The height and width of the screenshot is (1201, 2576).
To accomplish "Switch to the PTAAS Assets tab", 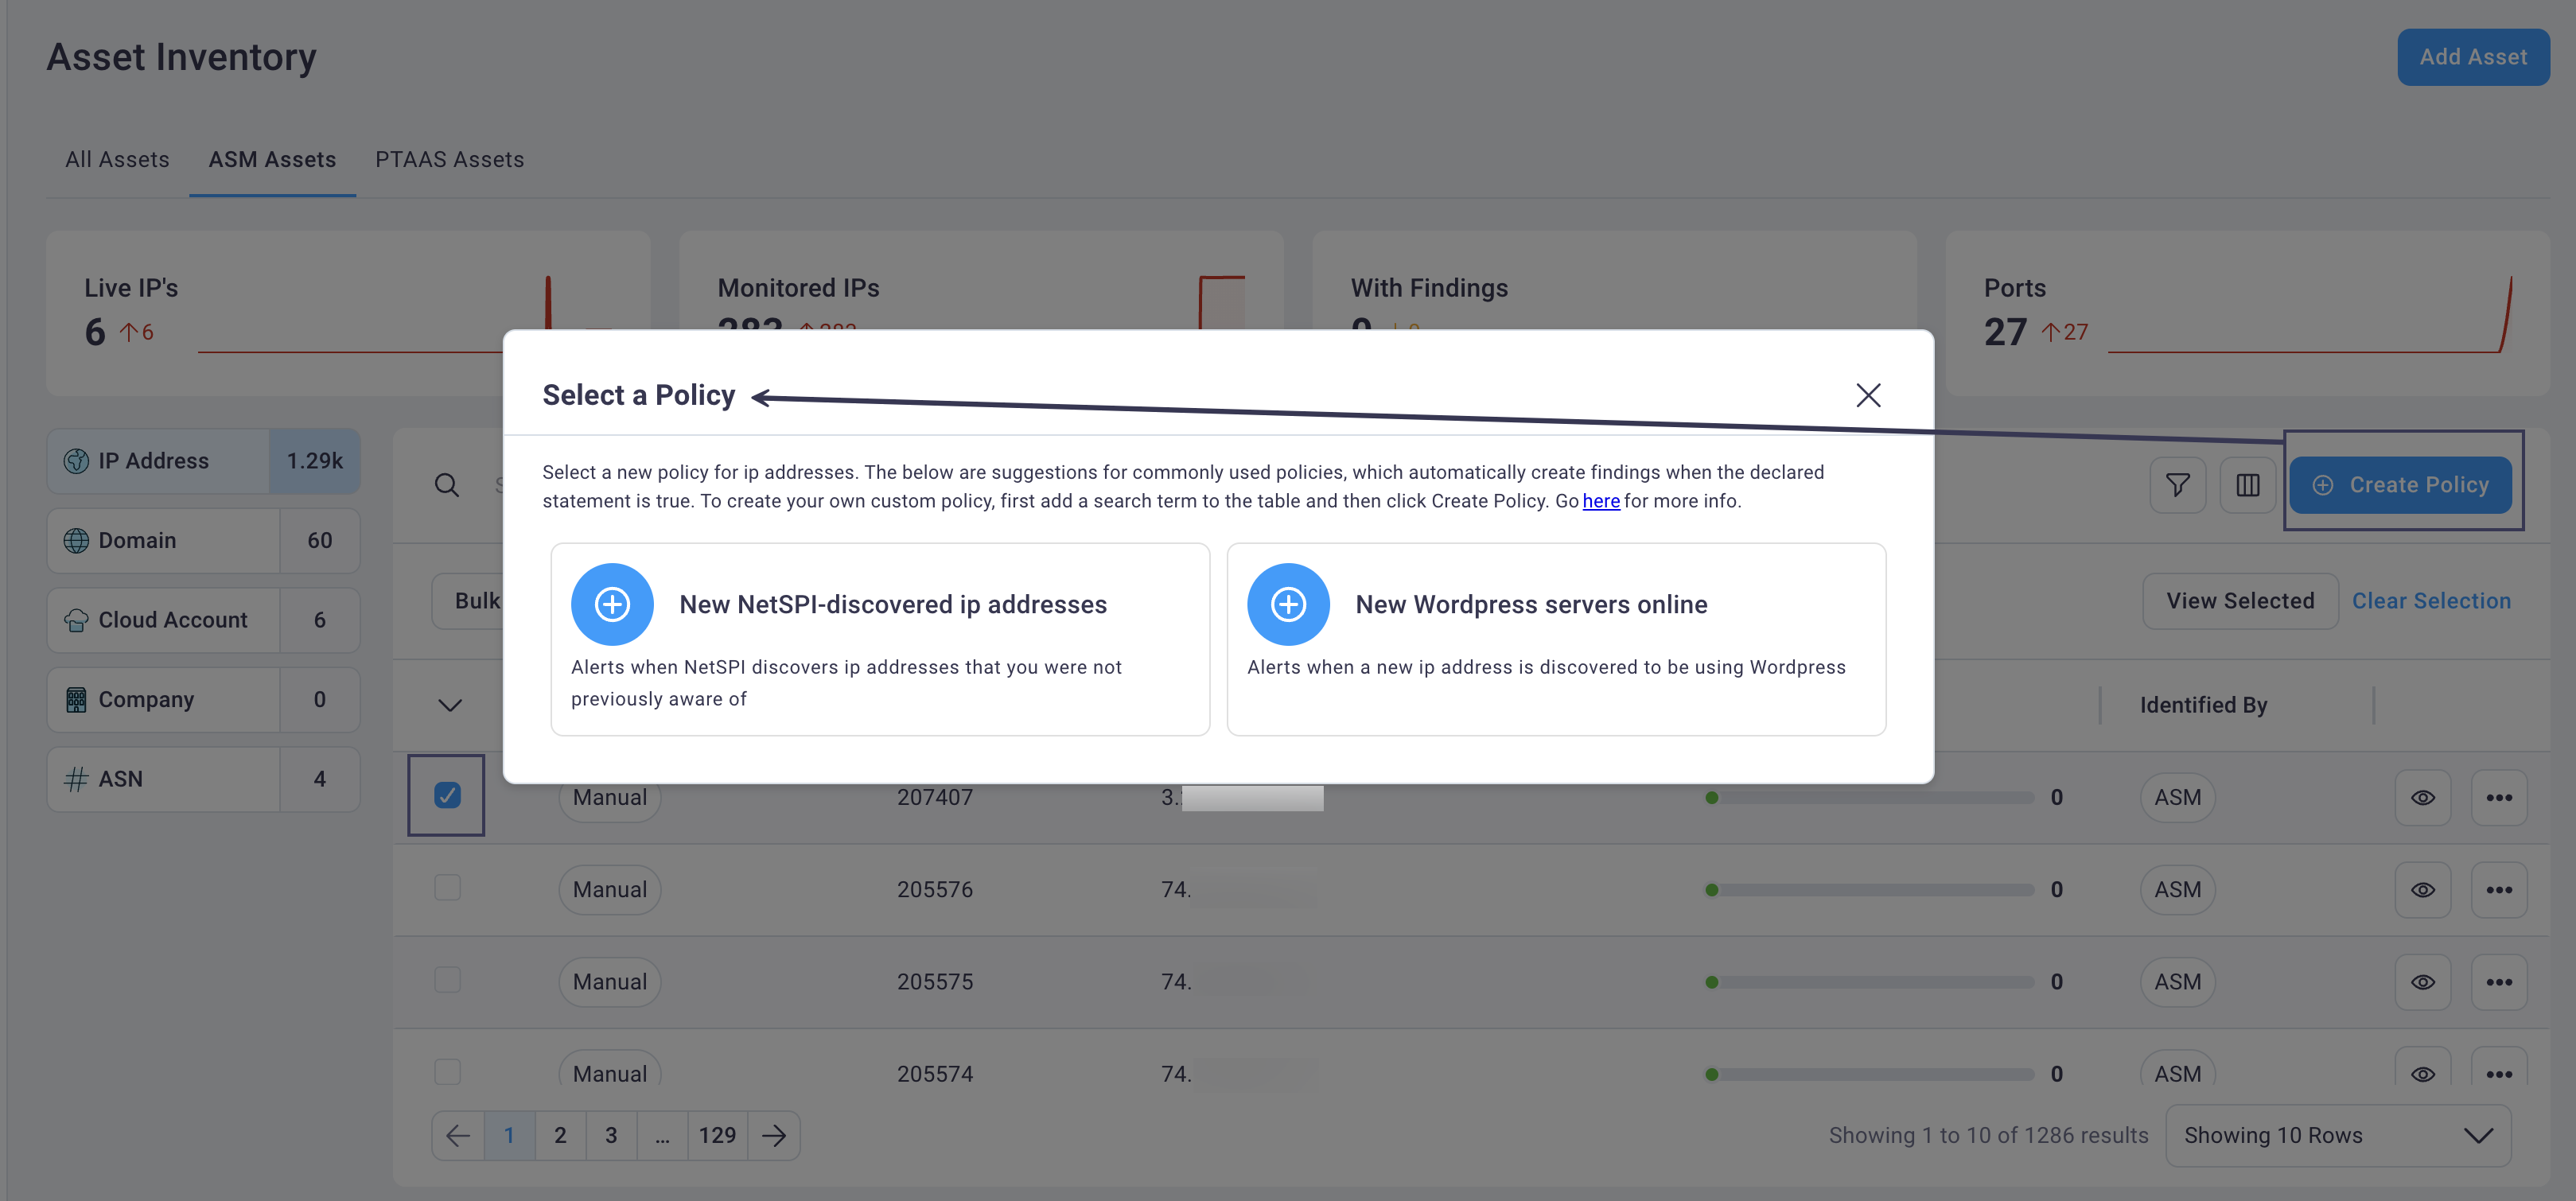I will coord(449,157).
